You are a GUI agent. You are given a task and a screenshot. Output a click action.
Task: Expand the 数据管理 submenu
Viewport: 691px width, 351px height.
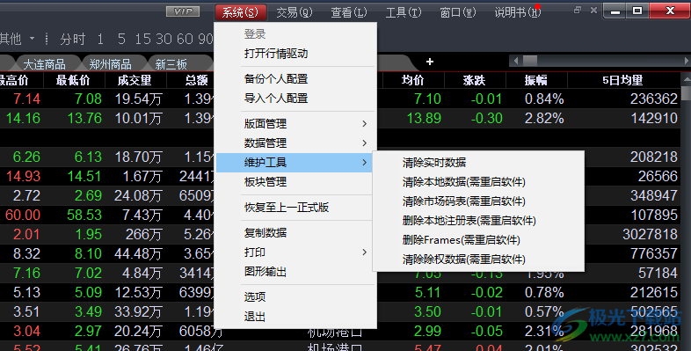[295, 143]
